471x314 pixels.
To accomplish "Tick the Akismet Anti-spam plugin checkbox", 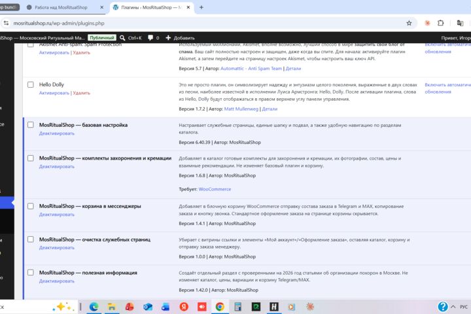I will point(30,44).
